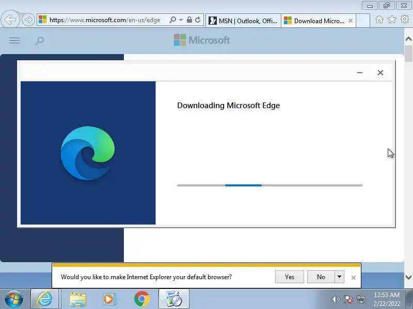
Task: Close the Edge installer dialog
Action: 380,73
